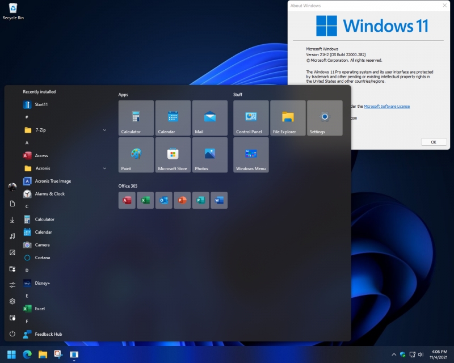Image resolution: width=454 pixels, height=363 pixels.
Task: Open Excel in the app list
Action: (65, 309)
